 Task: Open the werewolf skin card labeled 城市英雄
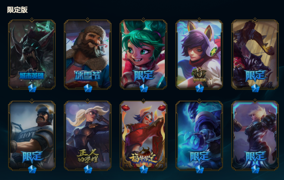pos(32,54)
